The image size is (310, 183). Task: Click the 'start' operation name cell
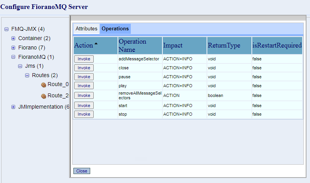click(140, 106)
